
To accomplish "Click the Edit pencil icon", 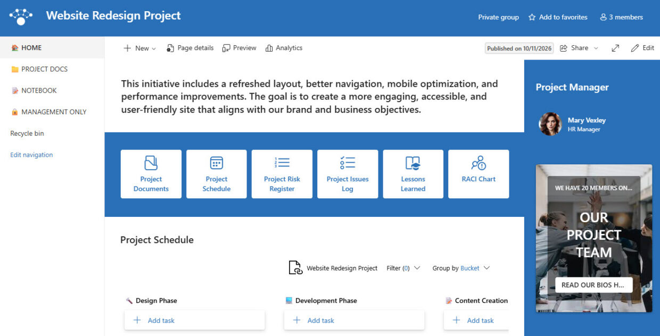I will [x=635, y=48].
